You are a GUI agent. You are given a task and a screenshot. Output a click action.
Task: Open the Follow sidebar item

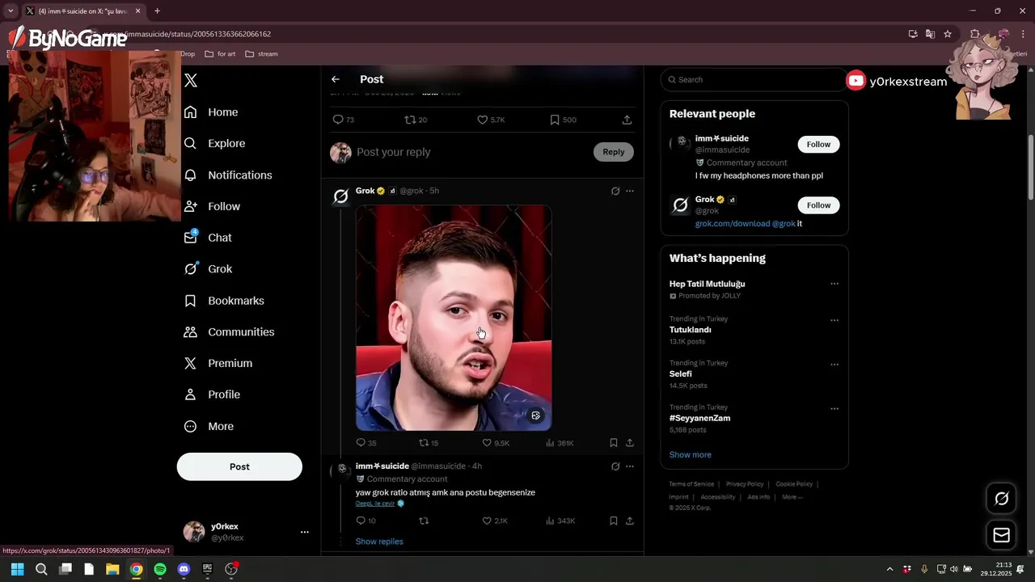click(x=212, y=206)
